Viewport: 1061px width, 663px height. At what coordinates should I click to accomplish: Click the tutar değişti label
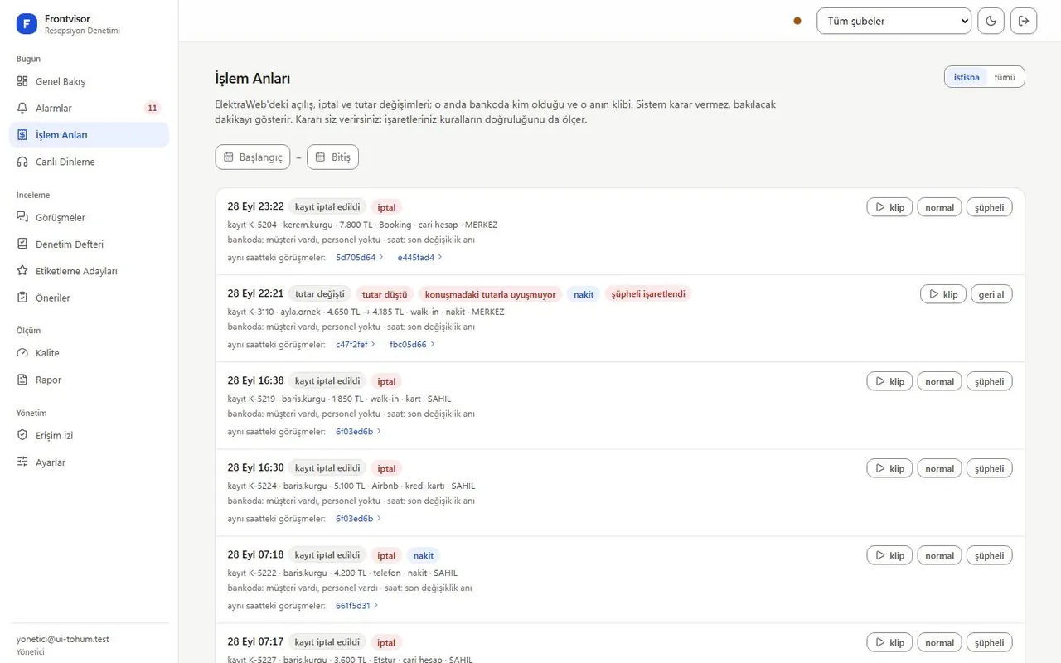tap(320, 294)
